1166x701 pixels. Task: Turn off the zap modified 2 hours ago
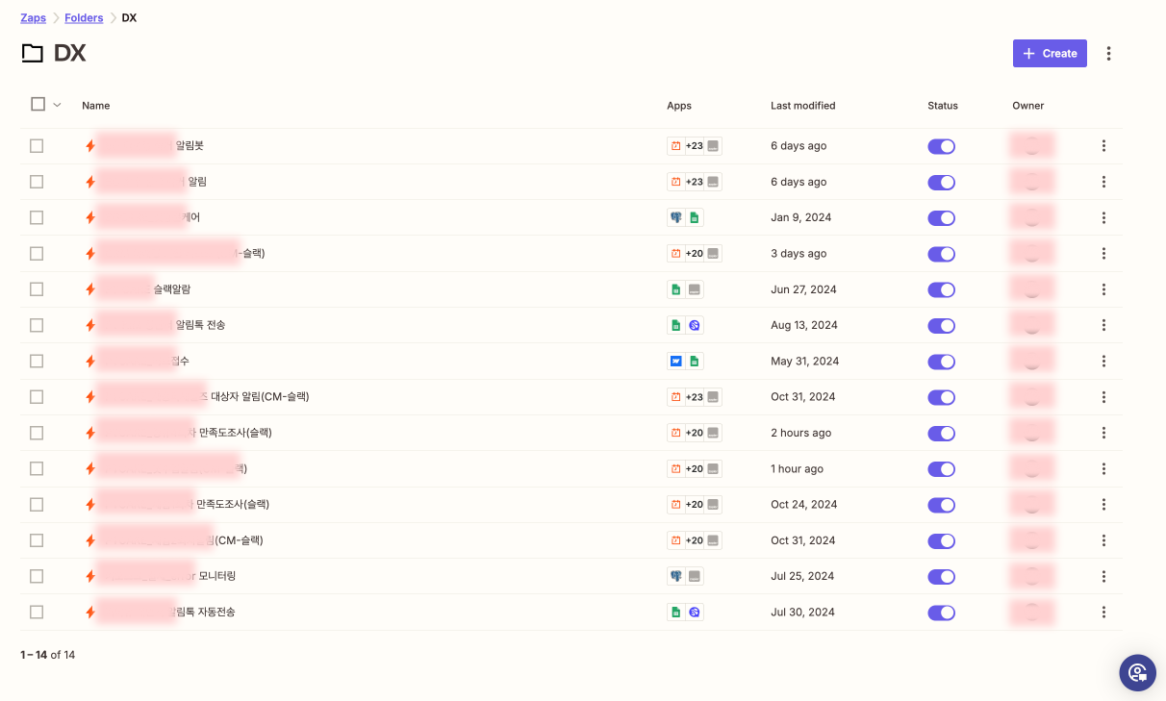(941, 433)
